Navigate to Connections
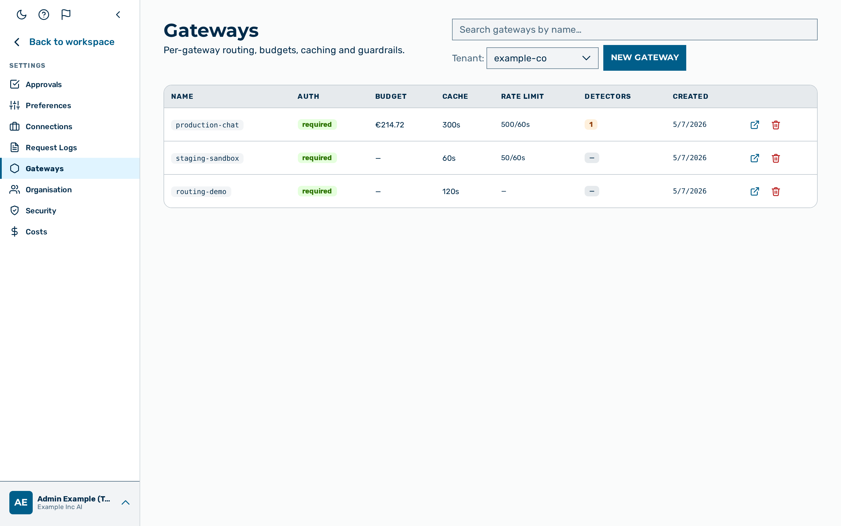Image resolution: width=841 pixels, height=526 pixels. click(70, 126)
